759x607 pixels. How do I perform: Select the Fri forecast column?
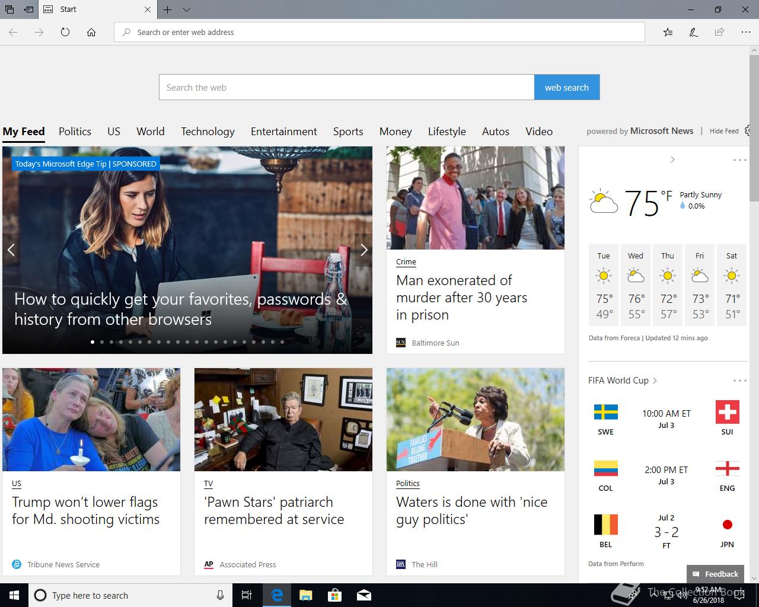(x=700, y=285)
